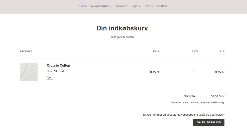
Task: Follow the Tilbage til butikken link
Action: click(x=122, y=37)
